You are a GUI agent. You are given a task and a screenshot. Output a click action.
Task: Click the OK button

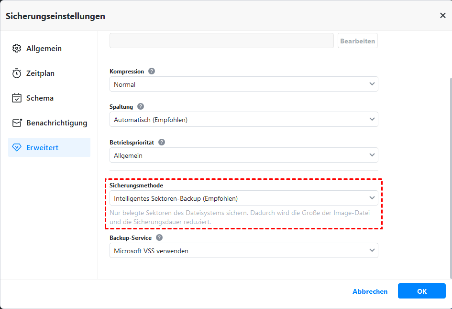(421, 291)
